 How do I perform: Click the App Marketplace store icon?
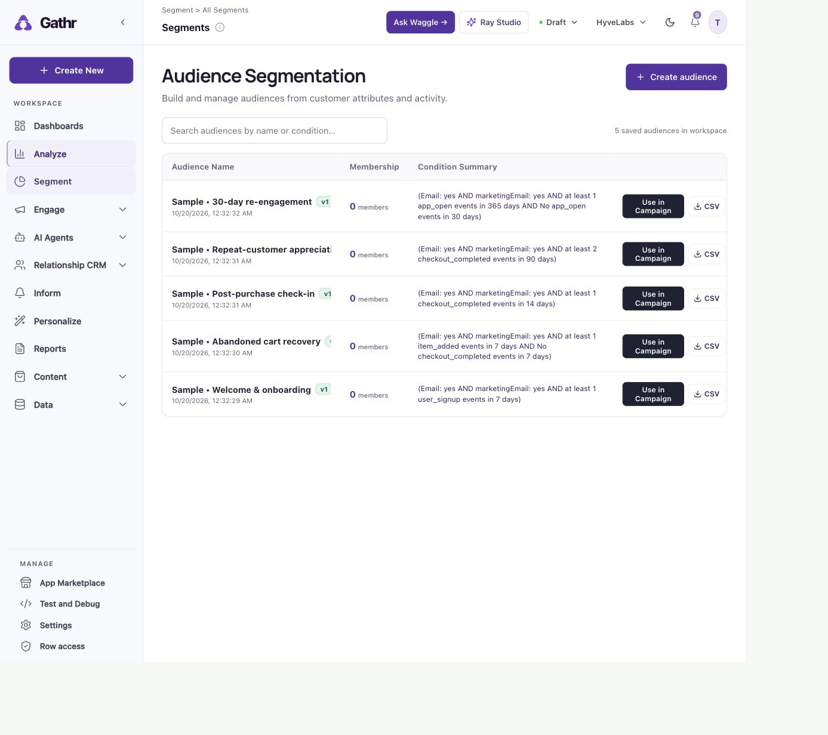(x=26, y=583)
